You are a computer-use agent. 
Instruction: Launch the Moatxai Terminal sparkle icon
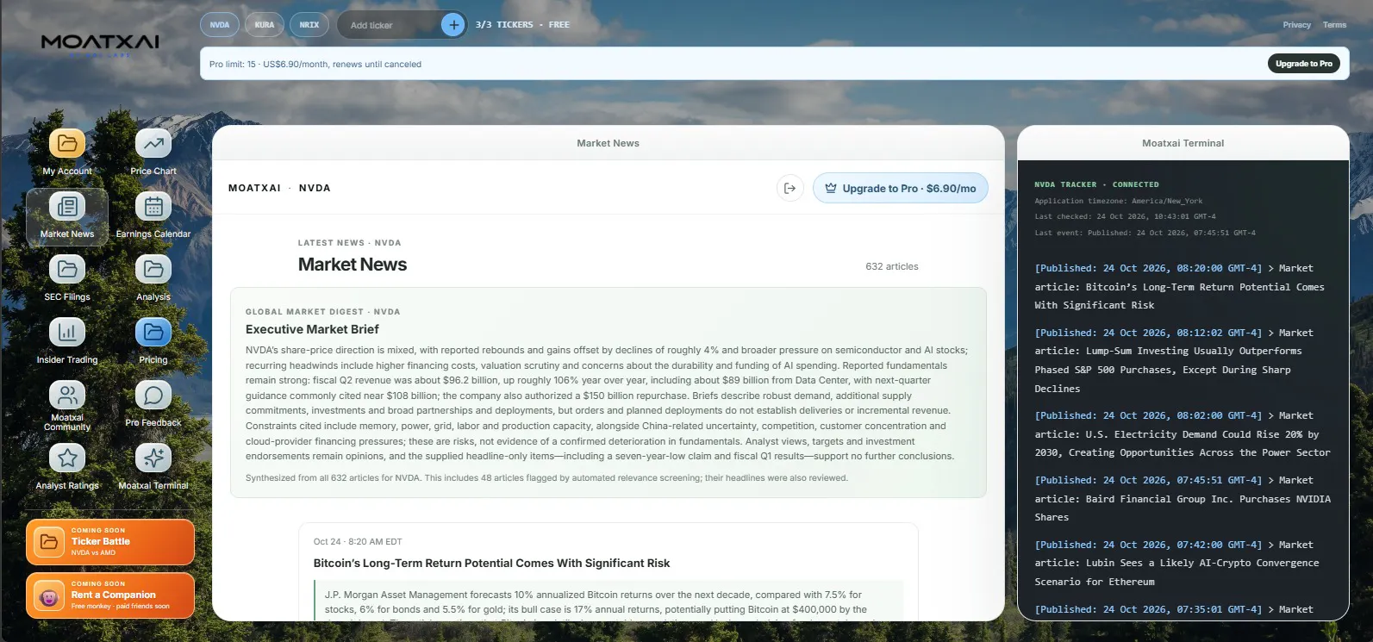point(153,458)
